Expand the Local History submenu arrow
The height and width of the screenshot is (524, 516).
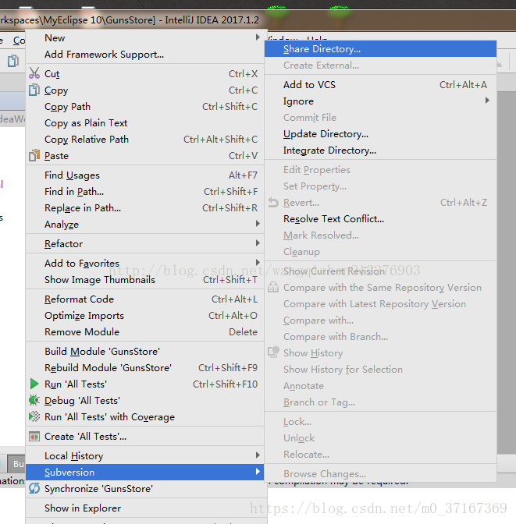(x=258, y=455)
